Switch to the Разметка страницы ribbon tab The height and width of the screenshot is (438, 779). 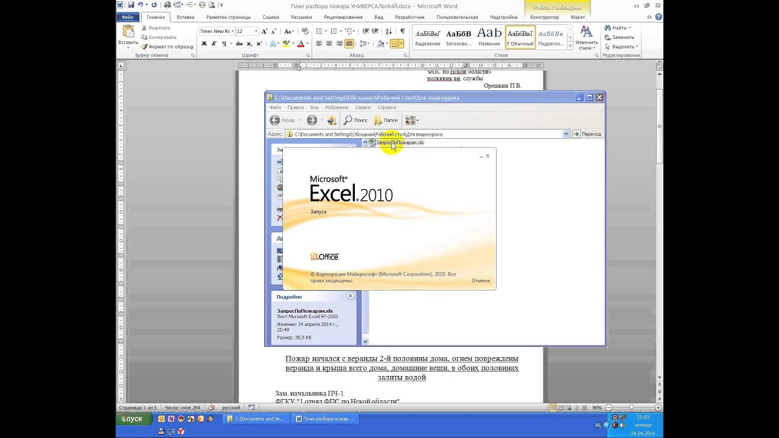tap(228, 17)
